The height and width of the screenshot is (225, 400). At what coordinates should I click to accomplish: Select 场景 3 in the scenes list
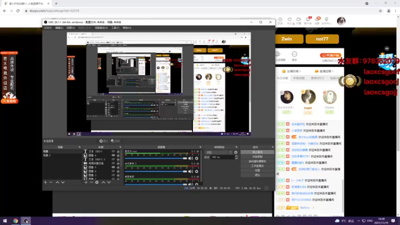[62, 155]
